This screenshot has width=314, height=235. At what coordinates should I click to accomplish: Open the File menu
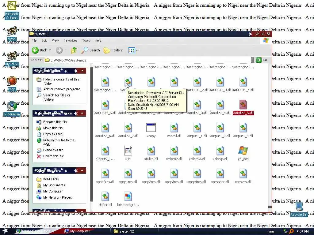click(x=34, y=40)
